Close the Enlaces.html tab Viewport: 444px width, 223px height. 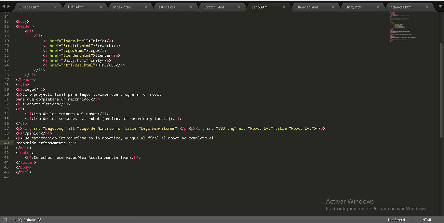[x=55, y=7]
